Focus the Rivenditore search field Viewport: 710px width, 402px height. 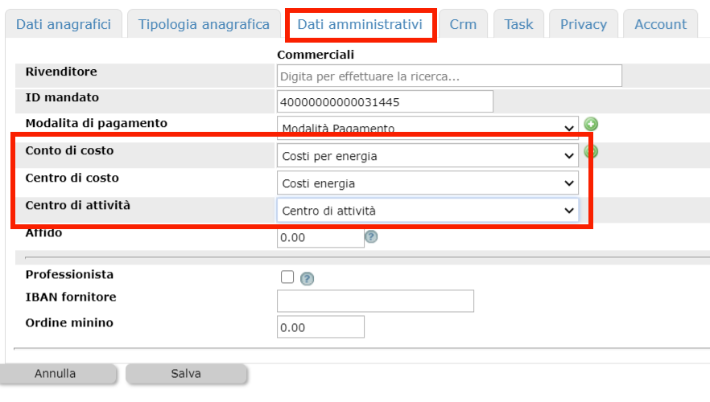coord(449,76)
